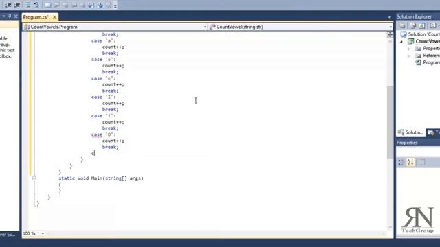440x247 pixels.
Task: Click the Alphabetical sort button in Properties
Action: click(x=410, y=162)
